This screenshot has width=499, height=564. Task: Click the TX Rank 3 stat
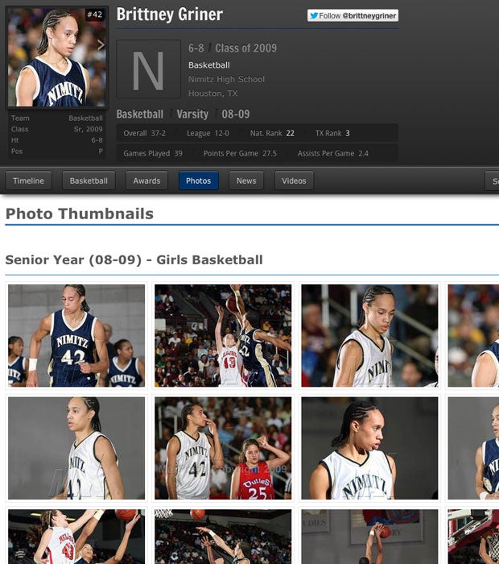[x=332, y=133]
